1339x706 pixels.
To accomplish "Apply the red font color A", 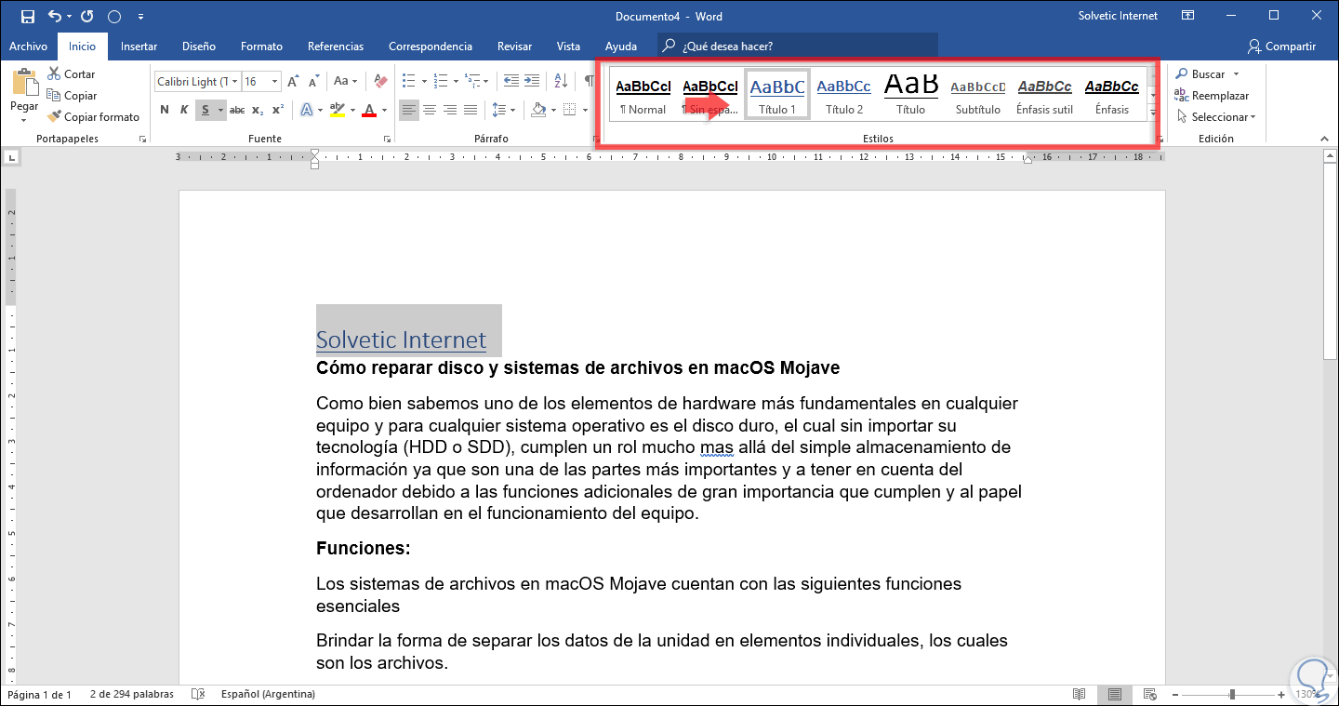I will [x=369, y=111].
